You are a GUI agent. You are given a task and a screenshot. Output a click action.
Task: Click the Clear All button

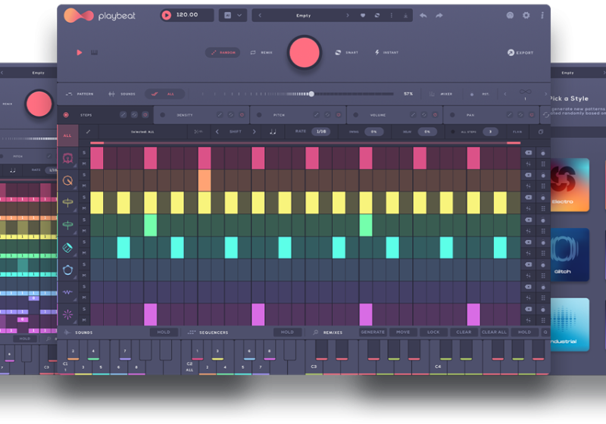coord(494,332)
